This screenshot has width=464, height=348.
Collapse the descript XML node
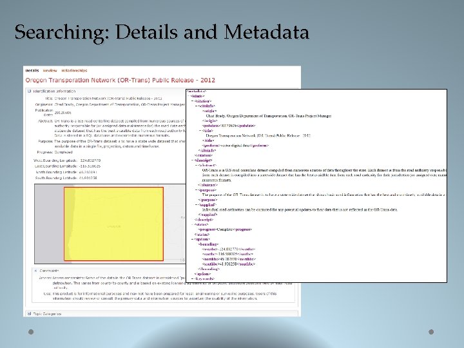(x=192, y=160)
